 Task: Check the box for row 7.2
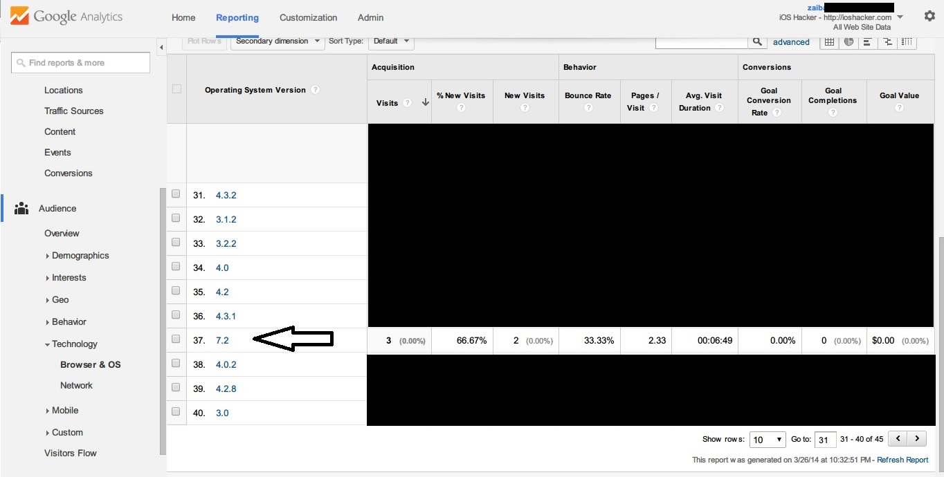176,339
